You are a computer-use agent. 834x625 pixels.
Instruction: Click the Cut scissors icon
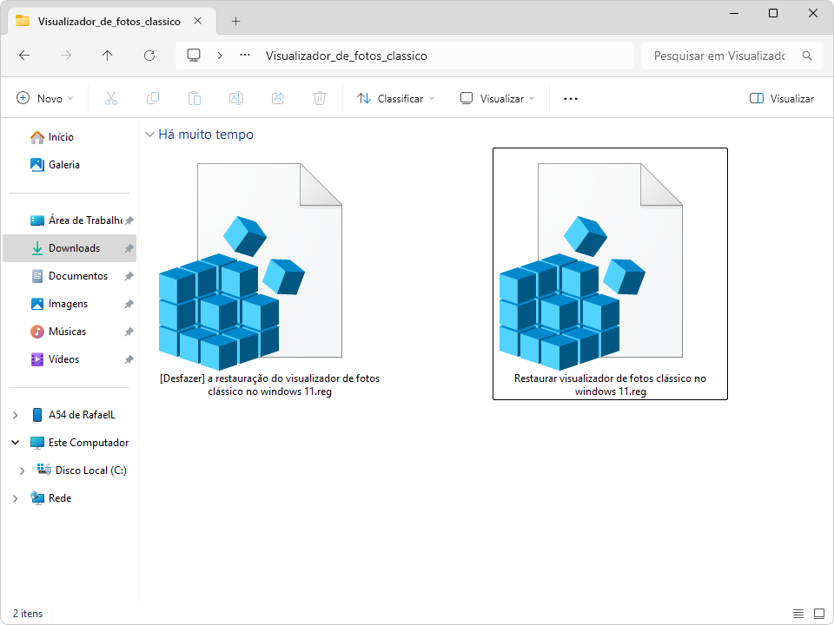(111, 98)
